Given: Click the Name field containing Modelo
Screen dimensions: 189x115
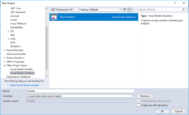Looking at the screenshot, I should (x=80, y=91).
